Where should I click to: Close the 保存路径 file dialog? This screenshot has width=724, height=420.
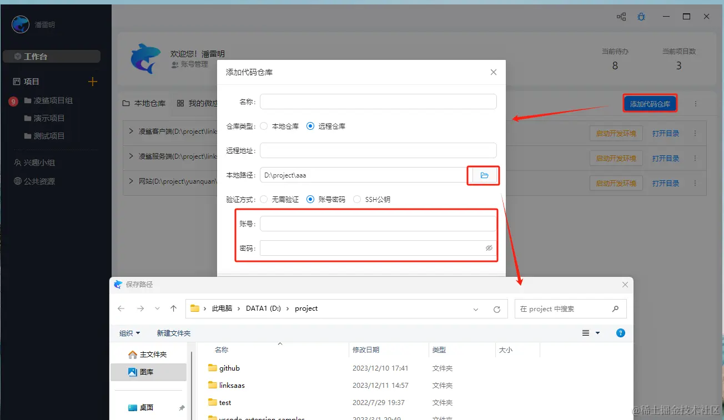[x=625, y=285]
